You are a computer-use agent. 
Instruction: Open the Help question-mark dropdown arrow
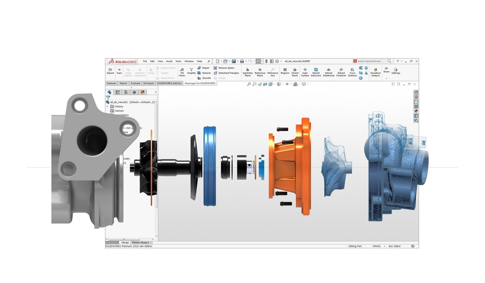(402, 61)
